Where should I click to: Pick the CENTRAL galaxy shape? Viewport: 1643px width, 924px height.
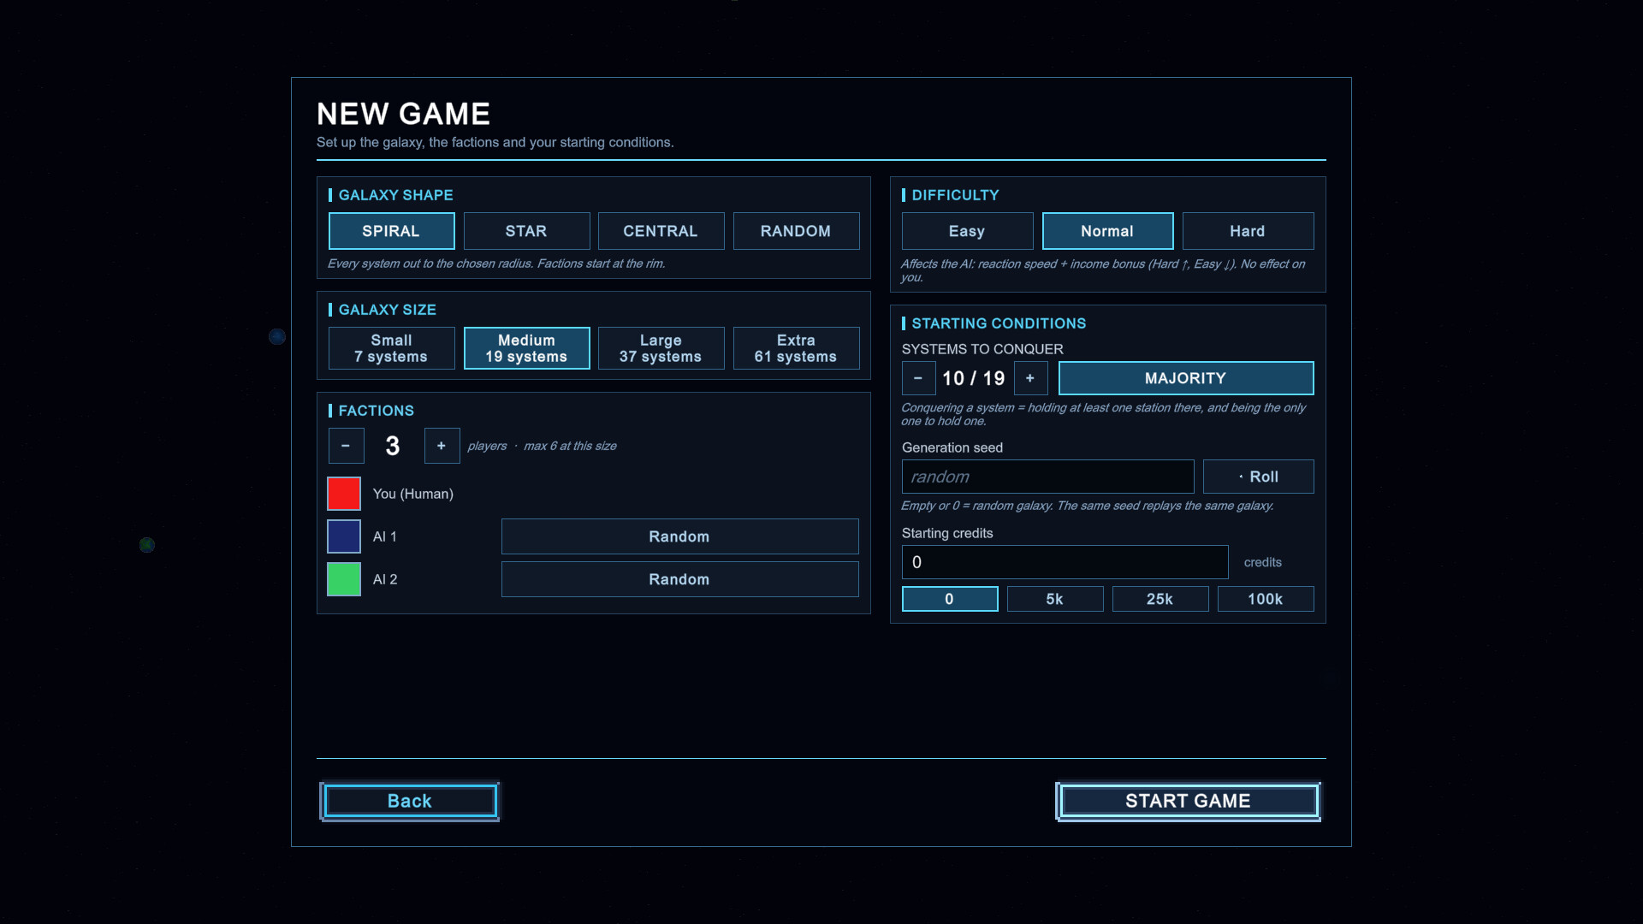[x=661, y=231]
